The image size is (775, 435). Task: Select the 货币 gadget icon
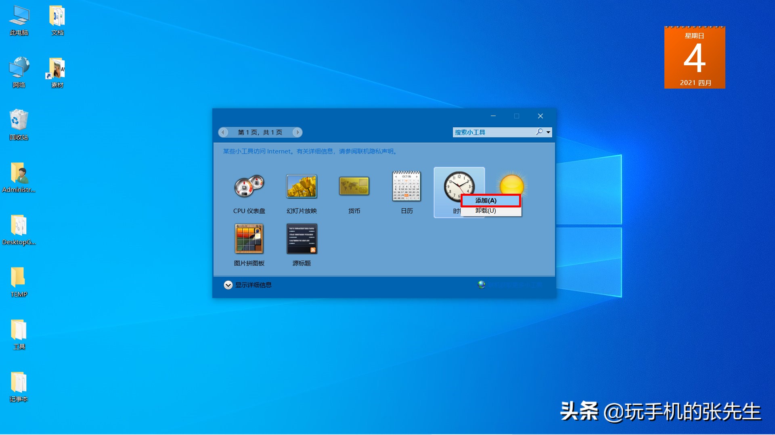pos(354,186)
